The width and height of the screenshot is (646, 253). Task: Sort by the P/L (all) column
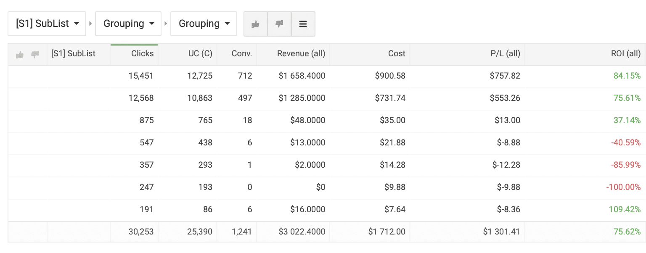pyautogui.click(x=504, y=54)
